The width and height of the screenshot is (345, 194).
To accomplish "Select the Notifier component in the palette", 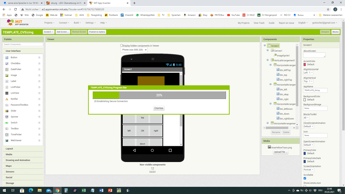I will pos(13,99).
